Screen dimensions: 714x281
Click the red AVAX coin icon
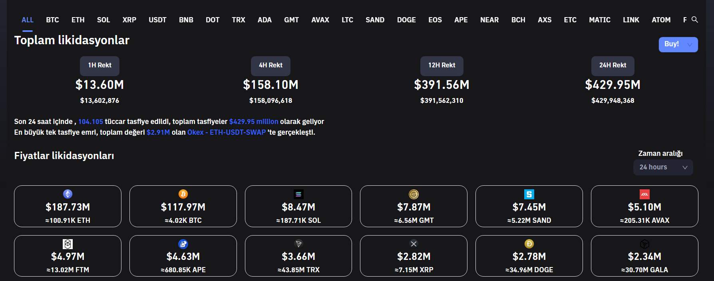coord(644,194)
